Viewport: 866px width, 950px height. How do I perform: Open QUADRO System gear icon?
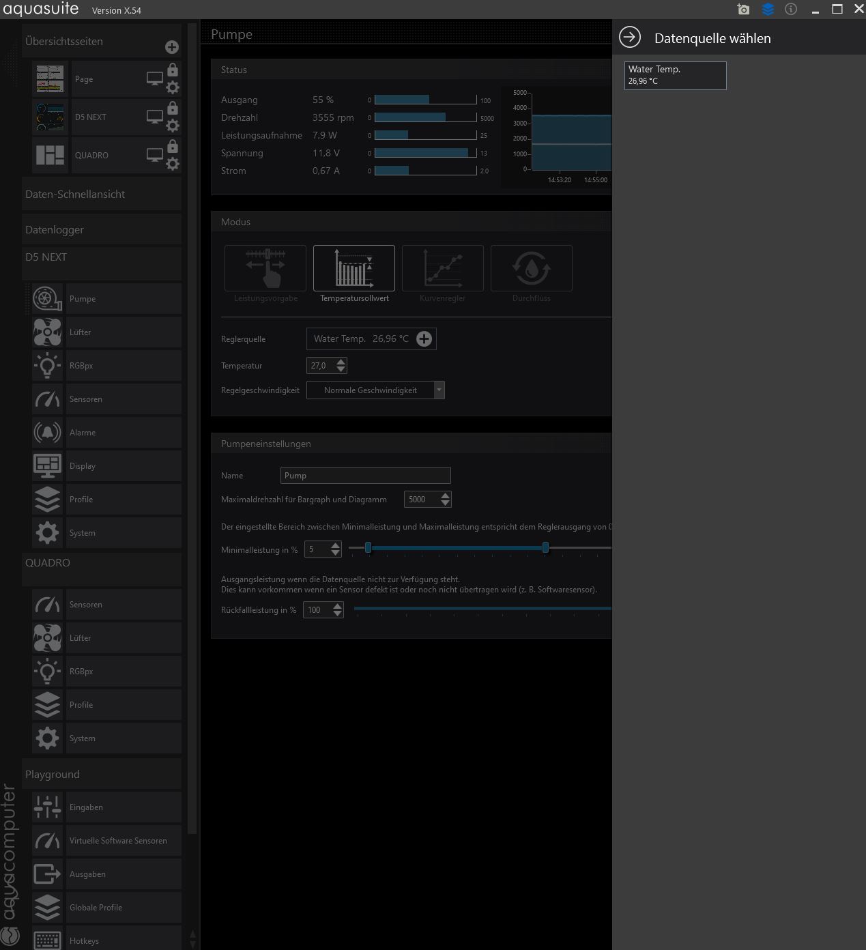(x=47, y=738)
